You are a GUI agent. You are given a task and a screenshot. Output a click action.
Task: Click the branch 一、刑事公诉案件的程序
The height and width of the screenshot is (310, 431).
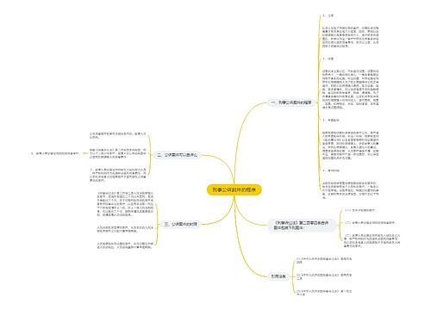[x=291, y=102]
